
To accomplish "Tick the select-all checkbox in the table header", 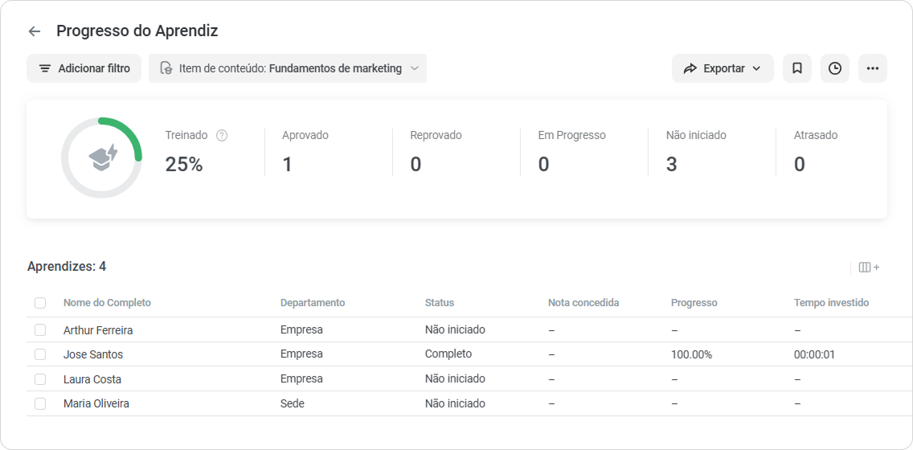I will pos(39,303).
